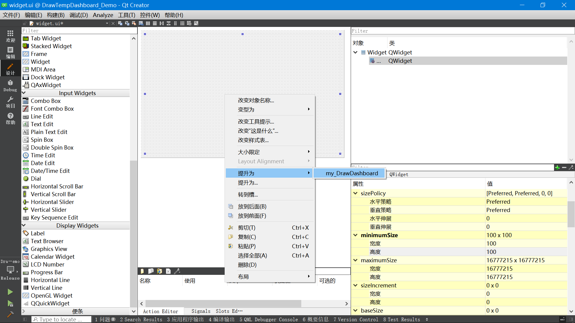The height and width of the screenshot is (323, 575).
Task: Click the Lay Out in a Grid icon
Action: [x=182, y=23]
